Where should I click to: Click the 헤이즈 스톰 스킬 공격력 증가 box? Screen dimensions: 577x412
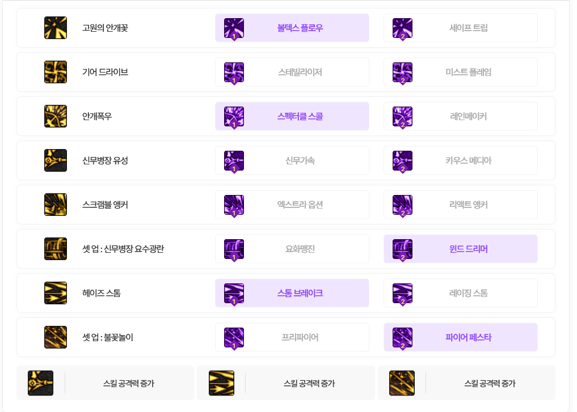point(285,383)
